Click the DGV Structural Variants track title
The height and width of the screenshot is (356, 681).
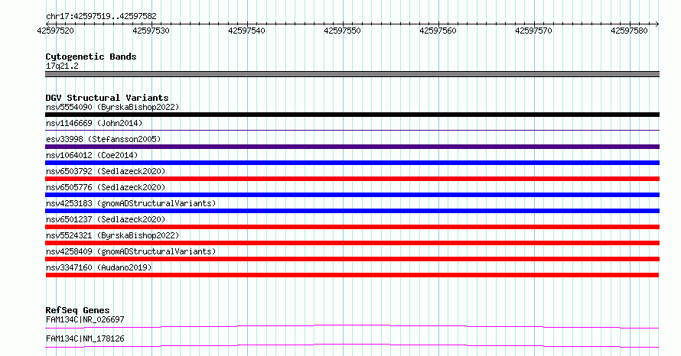107,98
